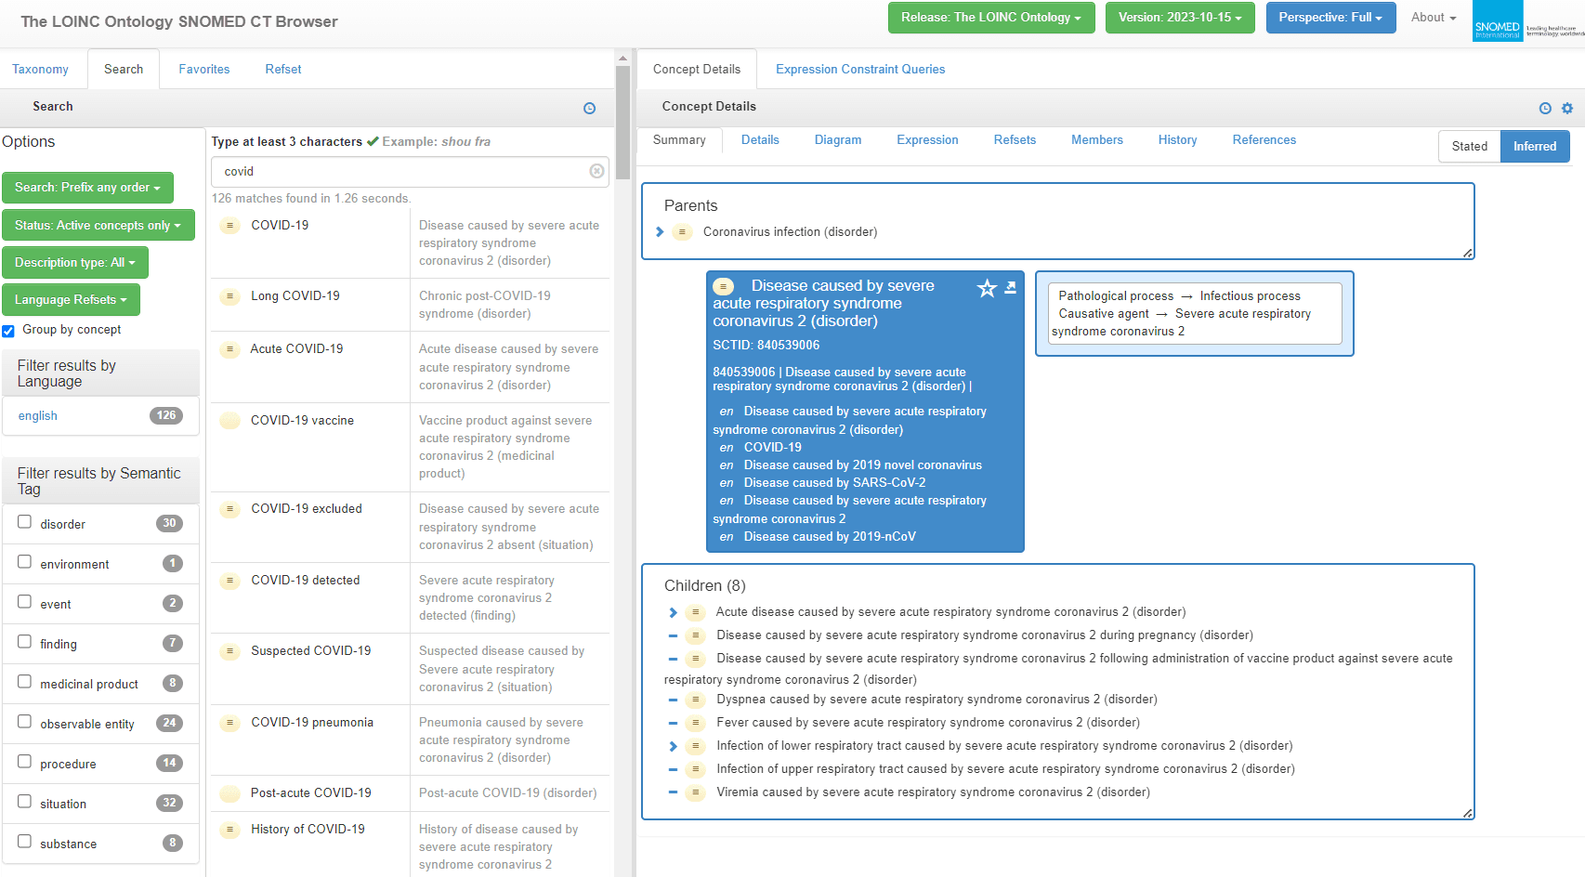Click the concept details history clock icon
Image resolution: width=1585 pixels, height=877 pixels.
[1545, 109]
